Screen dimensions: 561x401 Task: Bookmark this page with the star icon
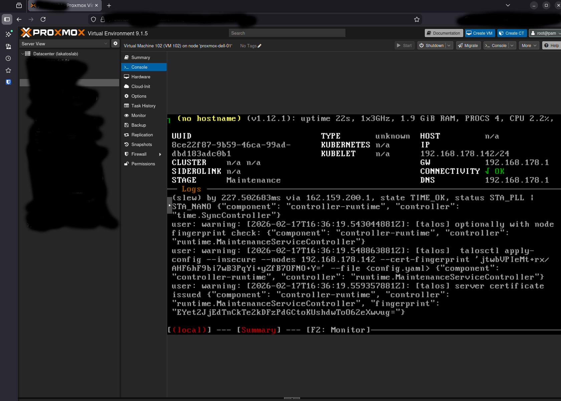(x=416, y=19)
